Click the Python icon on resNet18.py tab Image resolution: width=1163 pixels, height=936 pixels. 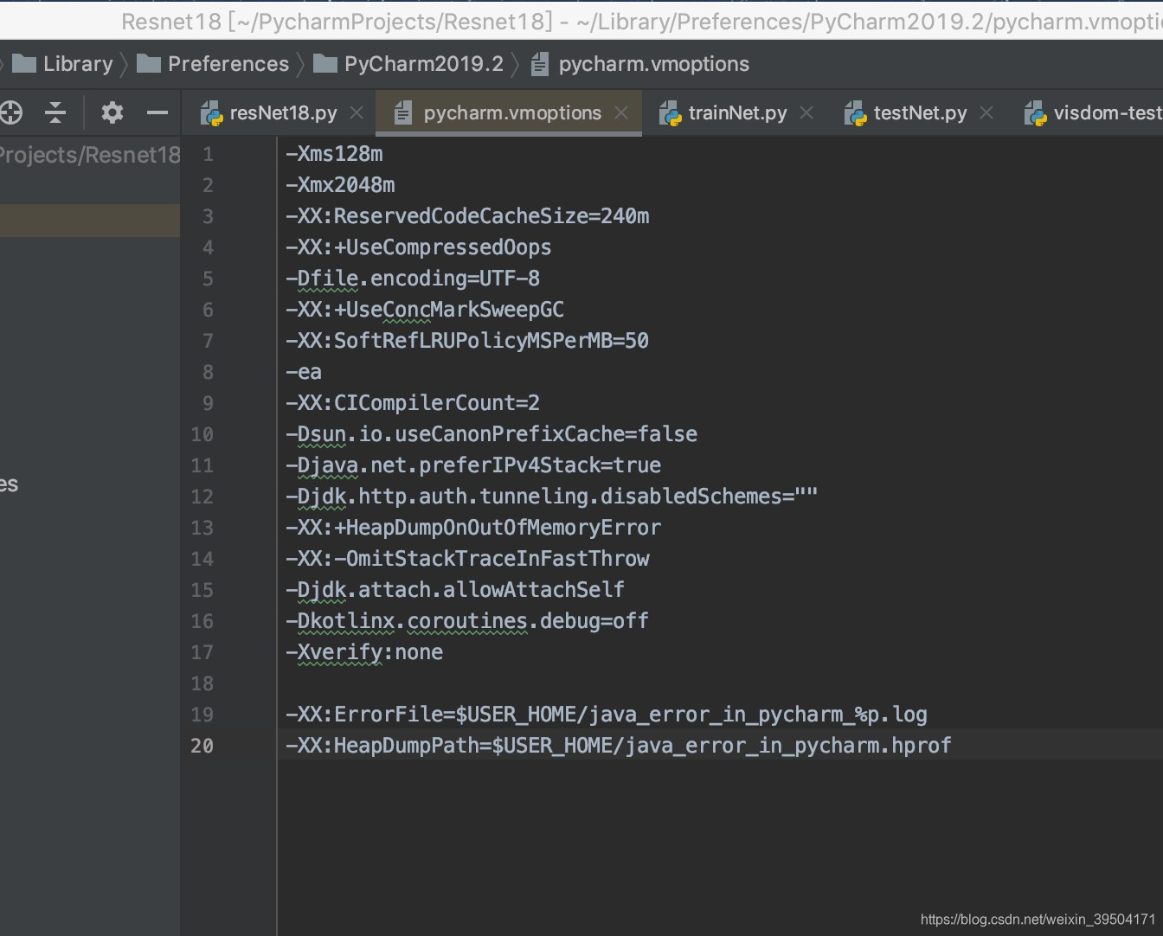[x=210, y=112]
